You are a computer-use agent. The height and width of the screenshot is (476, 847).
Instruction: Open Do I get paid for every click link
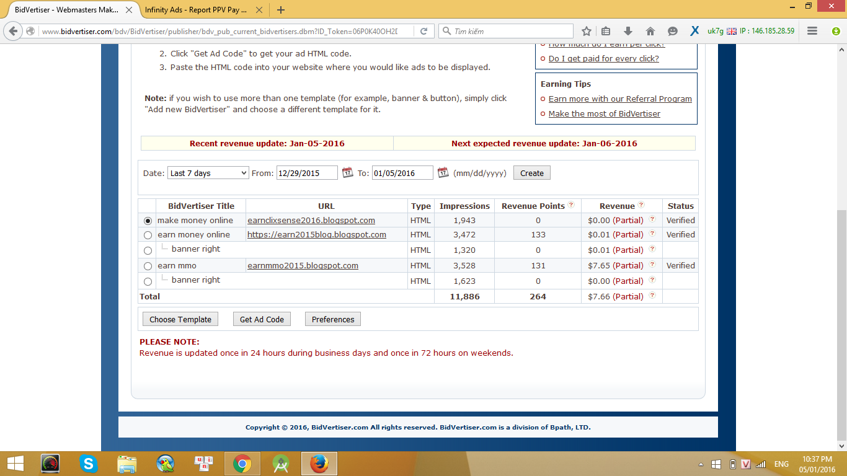pyautogui.click(x=604, y=58)
